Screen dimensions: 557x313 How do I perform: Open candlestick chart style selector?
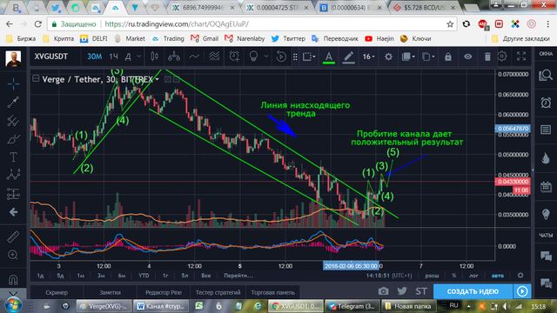[155, 57]
